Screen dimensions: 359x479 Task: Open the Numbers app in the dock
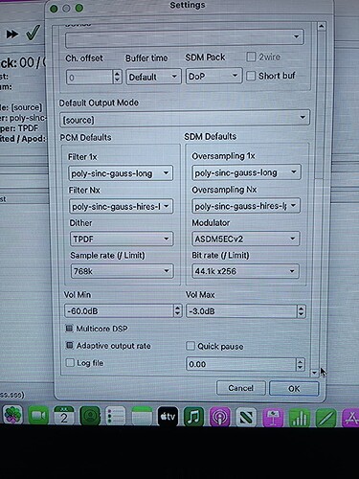[300, 417]
